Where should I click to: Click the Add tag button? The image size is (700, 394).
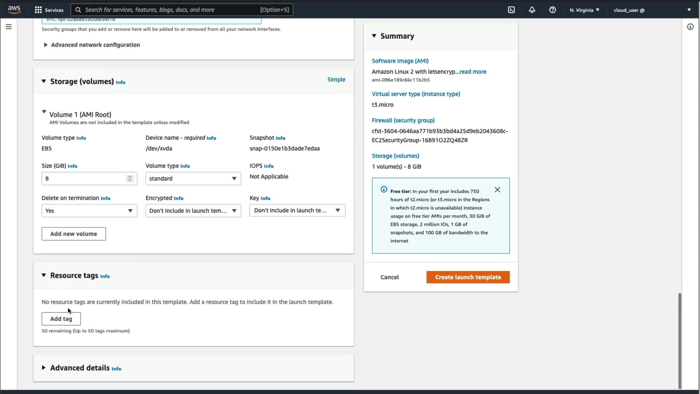61,318
